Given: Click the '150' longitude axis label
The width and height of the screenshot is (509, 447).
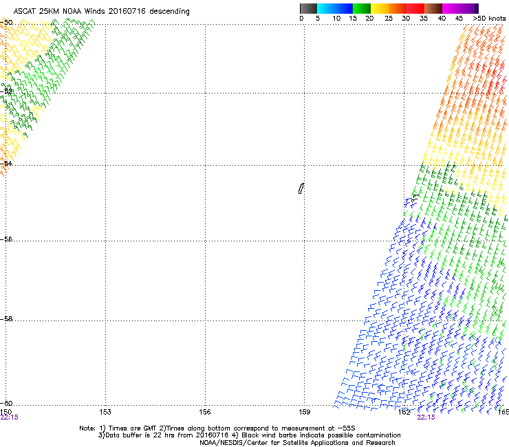Looking at the screenshot, I should [6, 412].
